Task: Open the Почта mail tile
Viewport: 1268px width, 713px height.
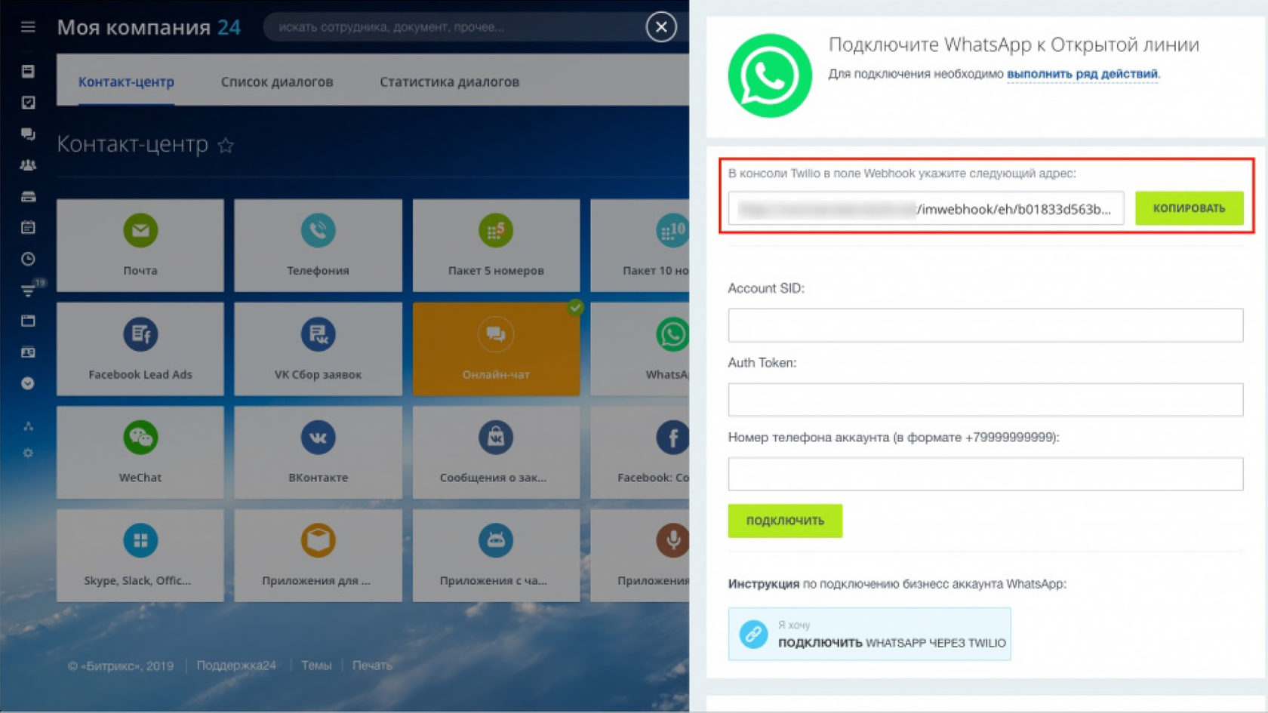Action: [140, 245]
